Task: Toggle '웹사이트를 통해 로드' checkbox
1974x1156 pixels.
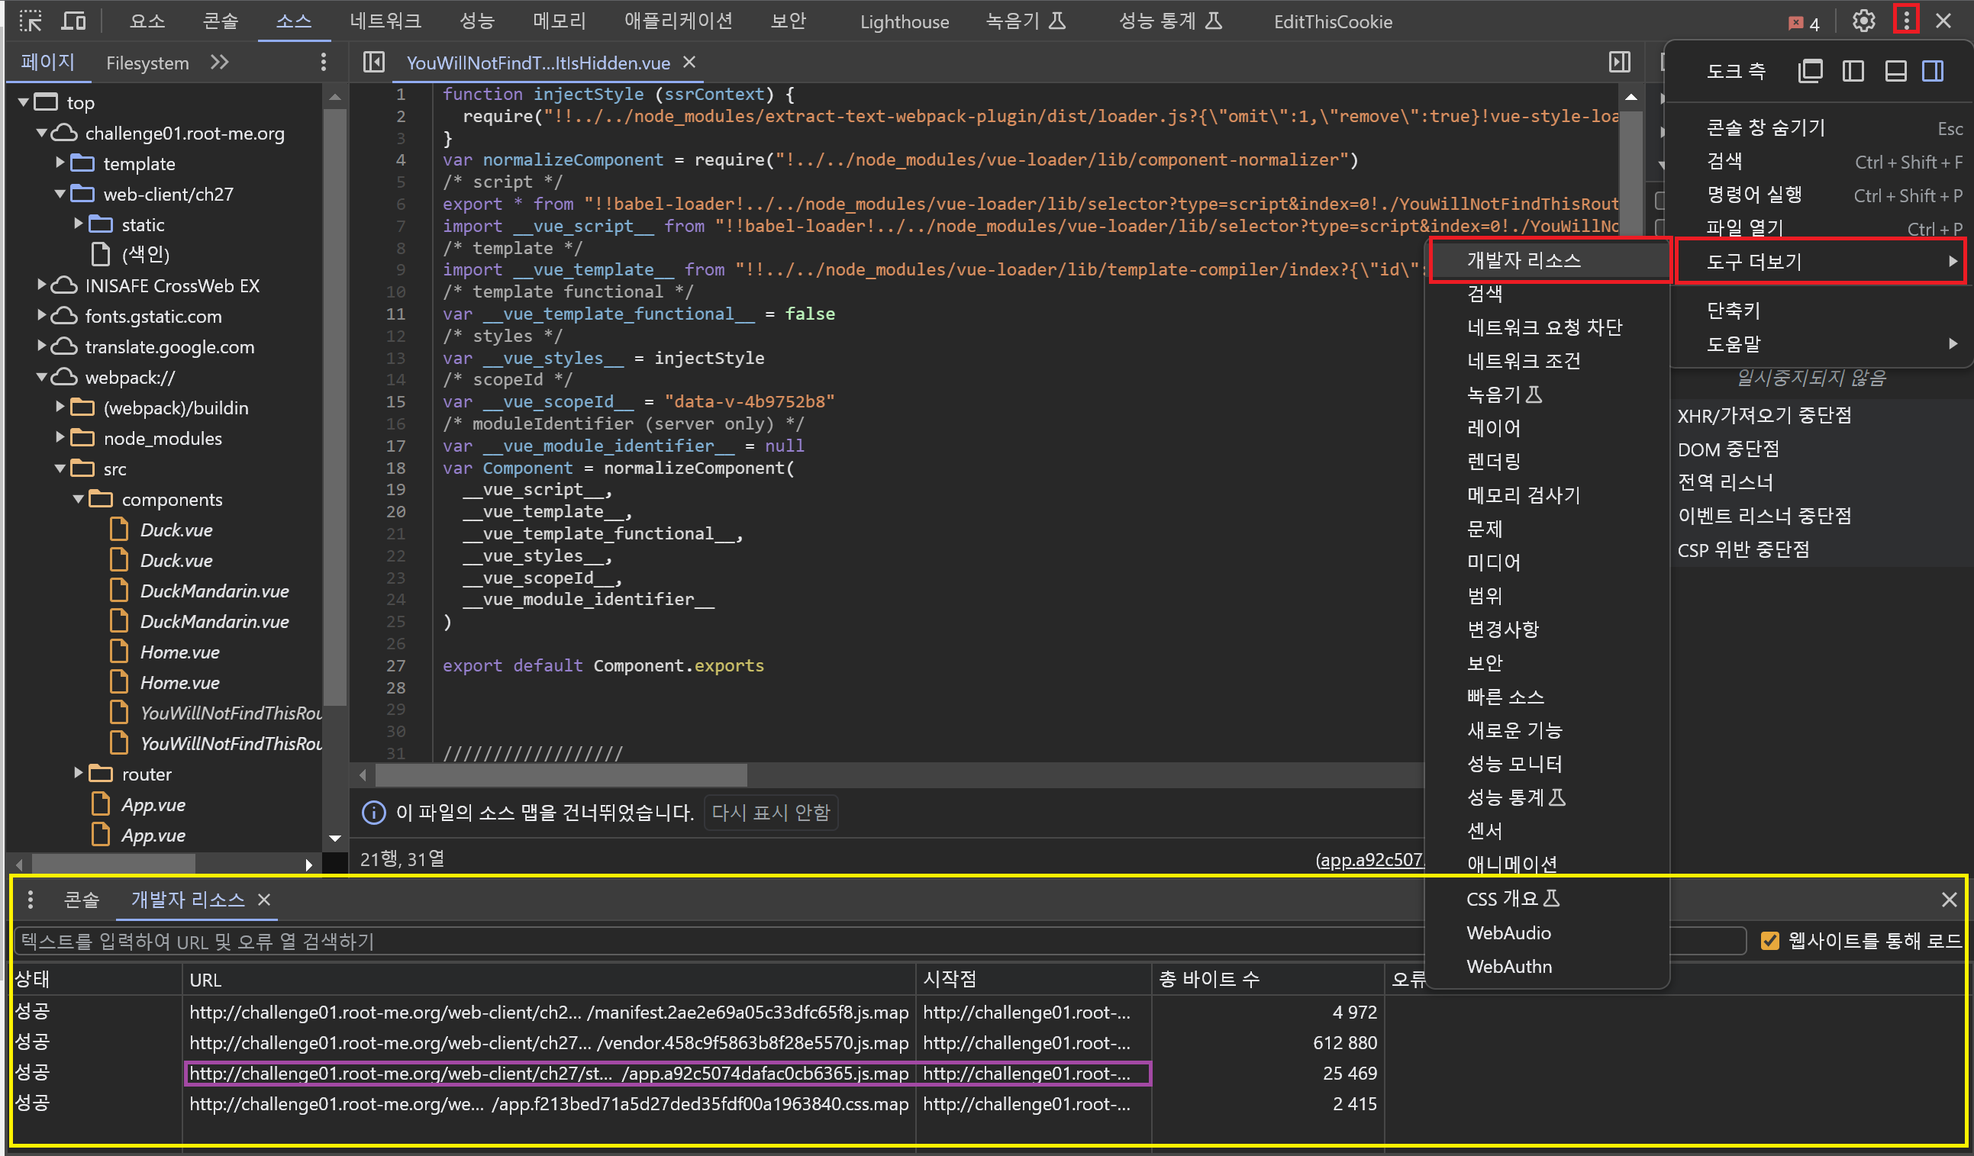Action: (x=1769, y=941)
